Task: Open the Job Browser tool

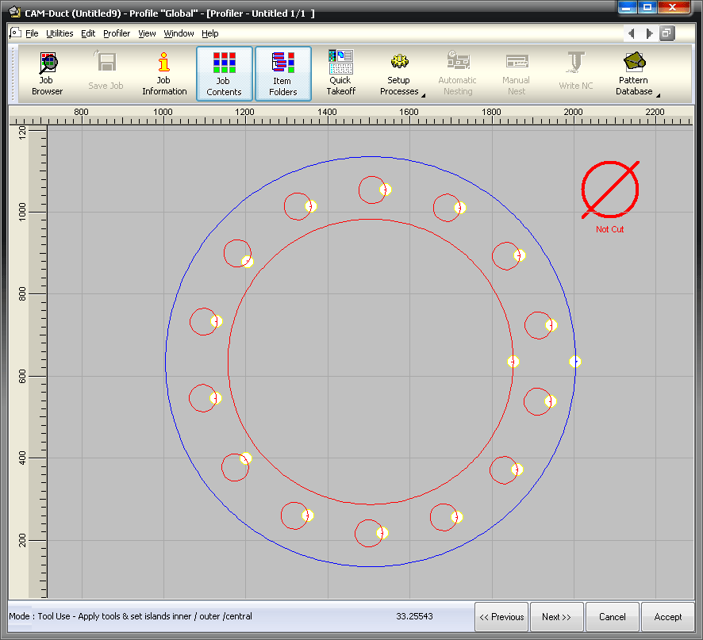Action: click(47, 74)
